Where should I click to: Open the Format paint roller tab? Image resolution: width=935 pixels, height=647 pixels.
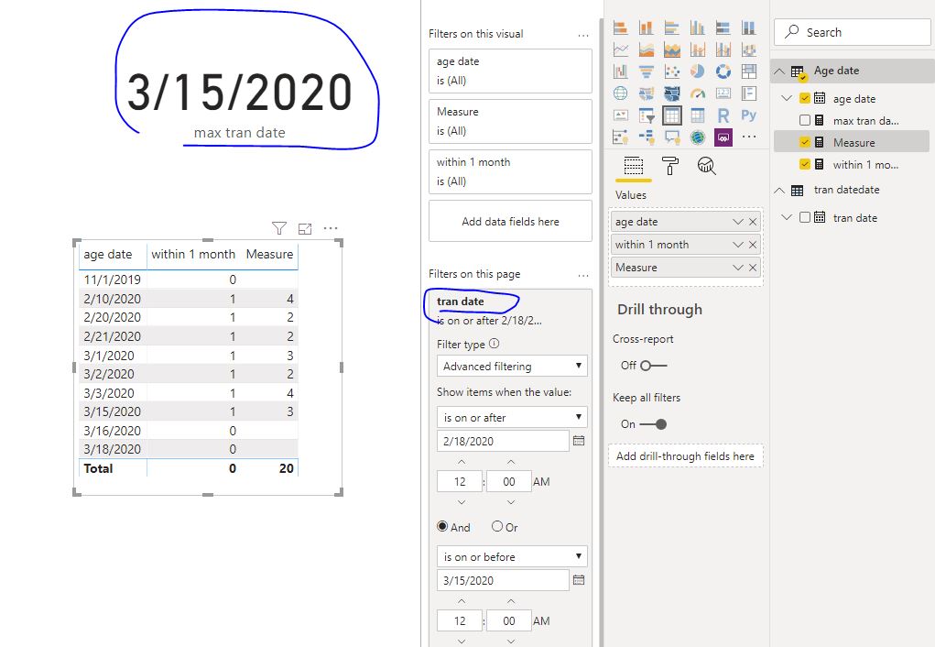(670, 165)
